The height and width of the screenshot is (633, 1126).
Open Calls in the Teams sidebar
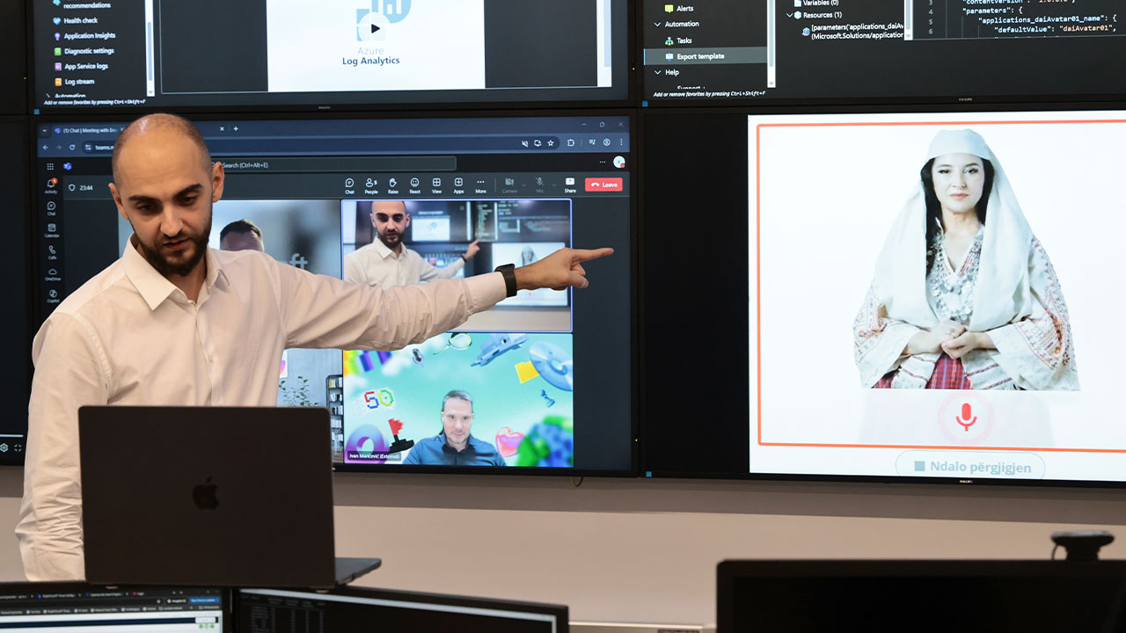coord(52,252)
